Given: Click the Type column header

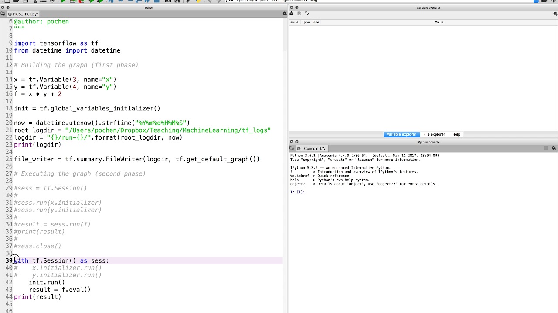Looking at the screenshot, I should [x=306, y=22].
